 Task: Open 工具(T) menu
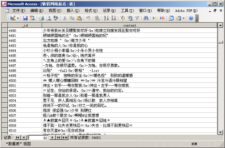(x=127, y=11)
